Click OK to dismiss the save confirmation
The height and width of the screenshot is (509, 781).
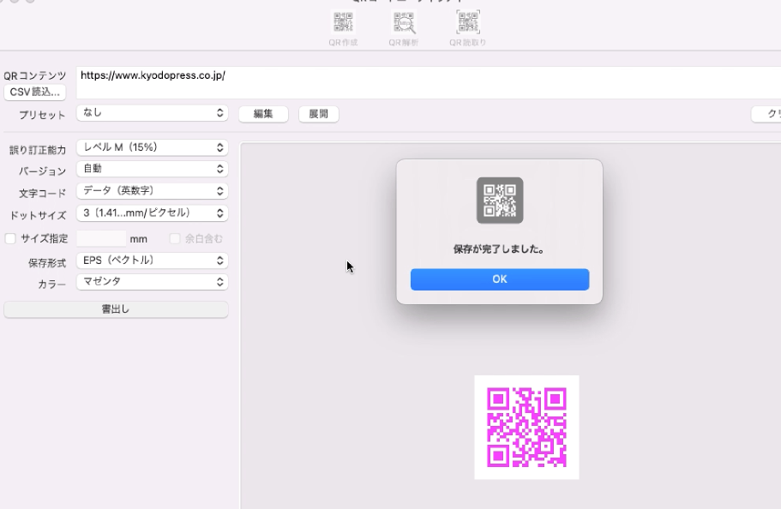click(500, 279)
